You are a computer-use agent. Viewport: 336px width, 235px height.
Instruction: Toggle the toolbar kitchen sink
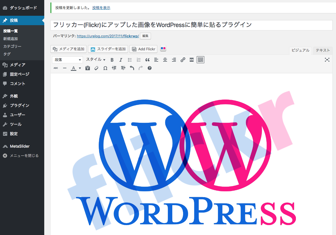(x=200, y=60)
